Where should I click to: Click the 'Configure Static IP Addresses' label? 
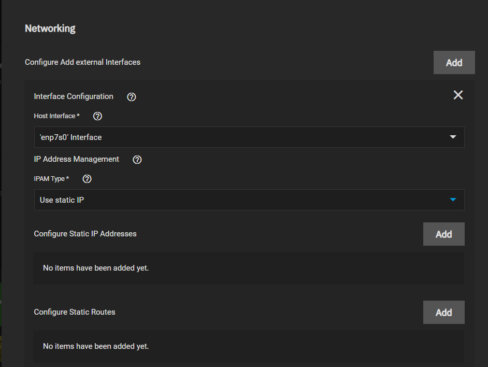[x=85, y=234]
